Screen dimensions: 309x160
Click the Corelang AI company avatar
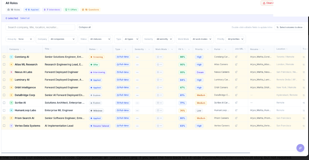coord(11,57)
